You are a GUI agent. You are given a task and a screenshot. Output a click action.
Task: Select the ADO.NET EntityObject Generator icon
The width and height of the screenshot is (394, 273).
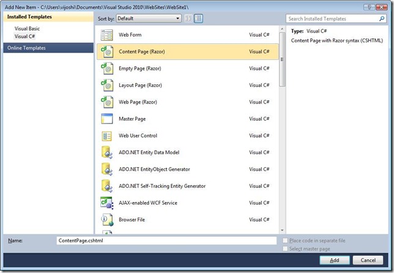coord(107,169)
